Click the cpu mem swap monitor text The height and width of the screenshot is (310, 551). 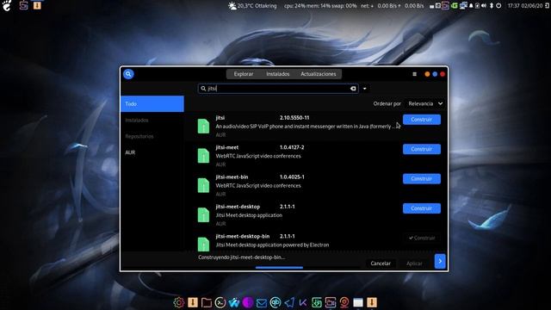click(320, 6)
